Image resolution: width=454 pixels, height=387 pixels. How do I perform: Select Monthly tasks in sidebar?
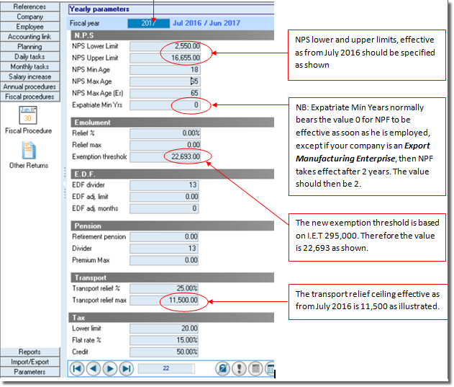coord(29,66)
